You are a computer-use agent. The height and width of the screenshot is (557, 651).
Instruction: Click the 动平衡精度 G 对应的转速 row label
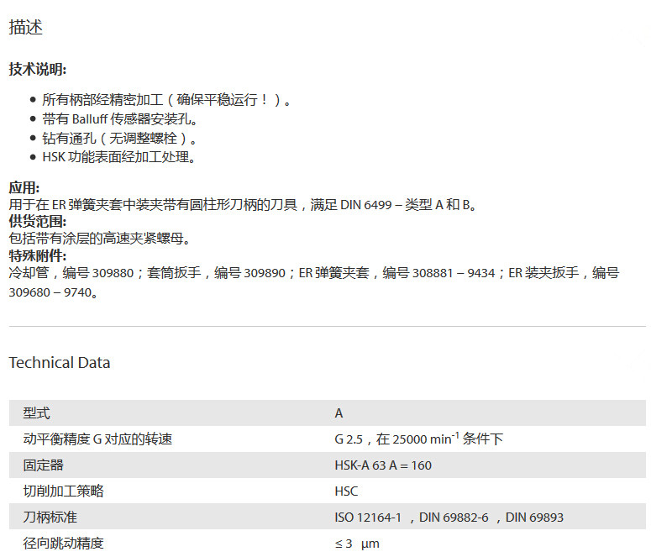pyautogui.click(x=97, y=439)
